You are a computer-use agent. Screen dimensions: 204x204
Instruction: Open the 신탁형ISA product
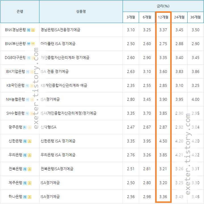[49, 127]
